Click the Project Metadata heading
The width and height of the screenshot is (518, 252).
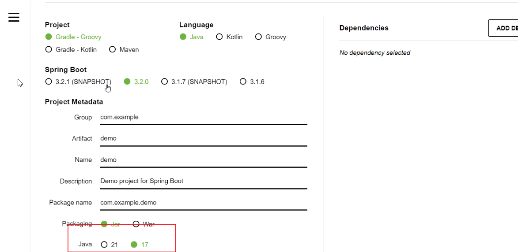74,102
